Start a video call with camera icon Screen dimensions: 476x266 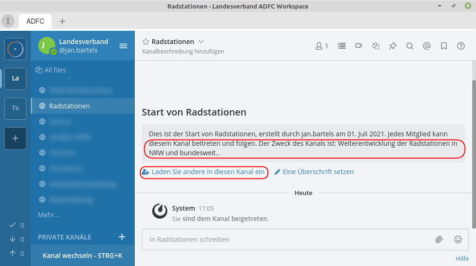point(359,46)
